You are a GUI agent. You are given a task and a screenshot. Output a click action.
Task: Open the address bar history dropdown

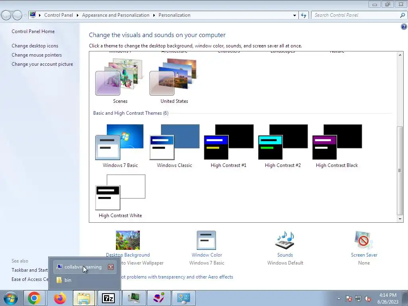pos(294,16)
